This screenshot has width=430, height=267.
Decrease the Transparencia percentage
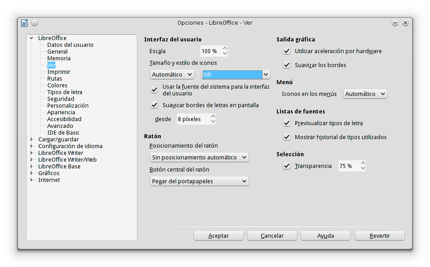coord(363,168)
